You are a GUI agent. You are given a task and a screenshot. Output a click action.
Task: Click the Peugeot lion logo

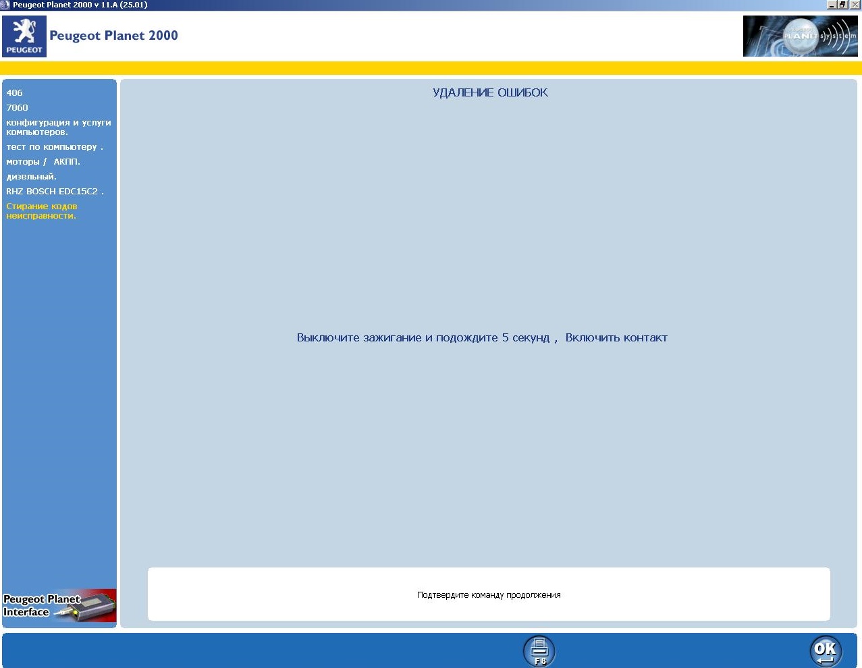(24, 36)
